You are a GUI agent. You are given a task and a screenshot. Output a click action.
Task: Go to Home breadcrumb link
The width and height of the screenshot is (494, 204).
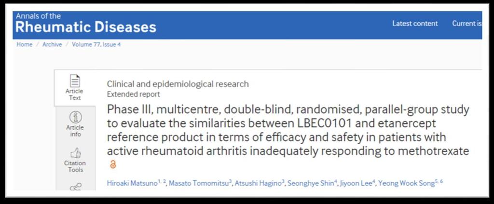click(24, 44)
